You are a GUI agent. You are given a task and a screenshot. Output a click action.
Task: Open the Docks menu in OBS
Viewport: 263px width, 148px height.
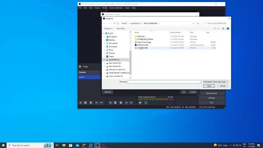click(97, 8)
